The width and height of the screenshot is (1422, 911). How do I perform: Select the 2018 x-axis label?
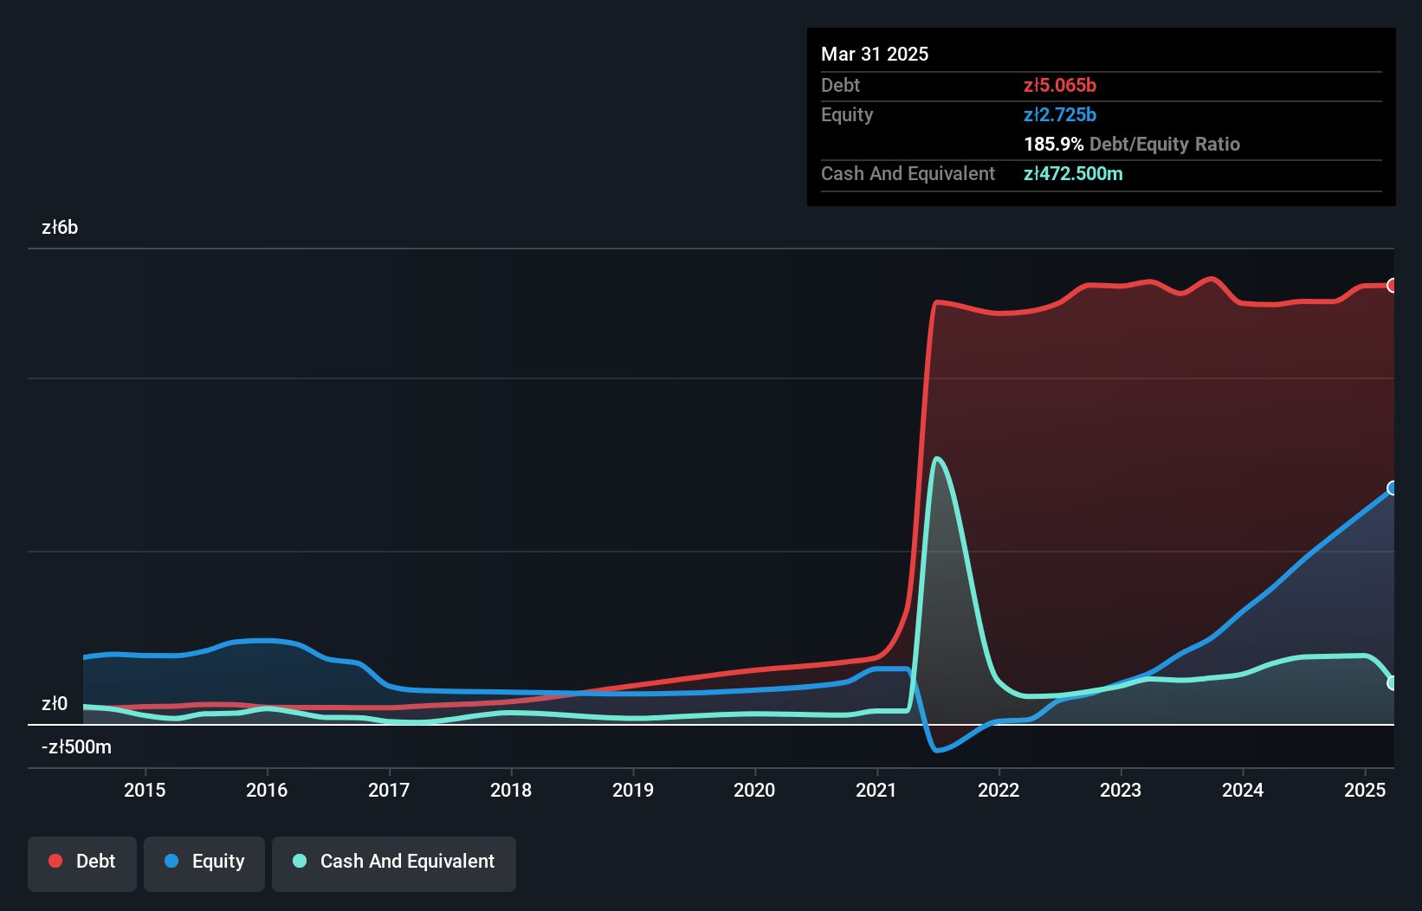(x=511, y=790)
